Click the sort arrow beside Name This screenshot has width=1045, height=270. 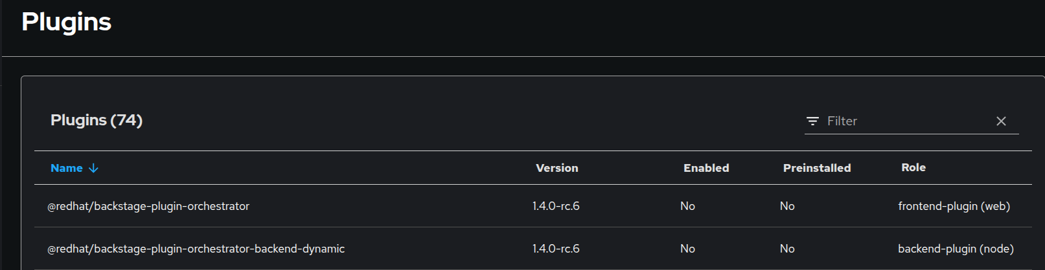pos(93,168)
